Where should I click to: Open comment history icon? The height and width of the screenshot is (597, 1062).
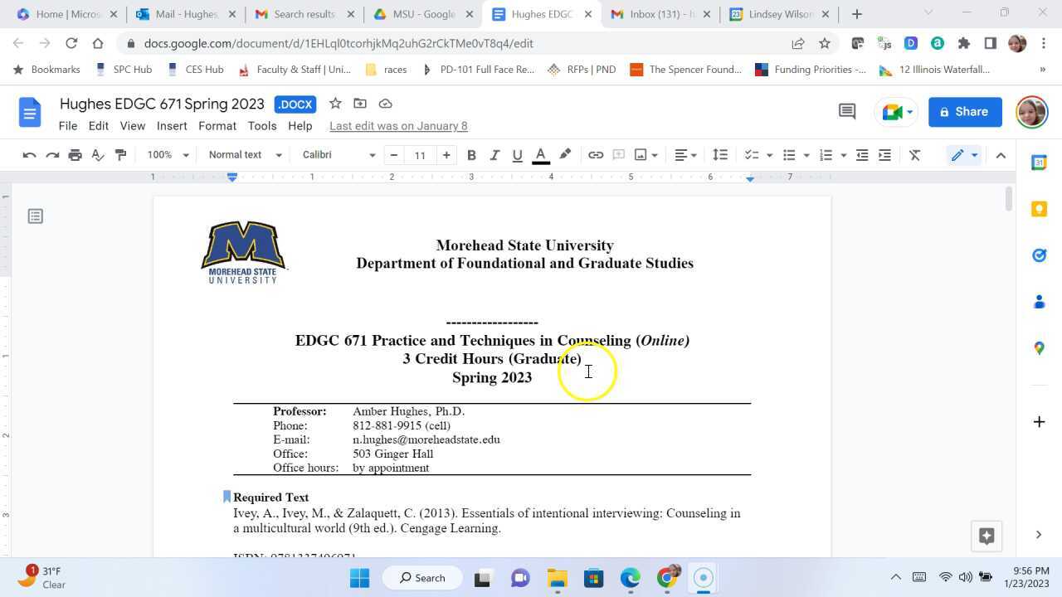tap(846, 112)
